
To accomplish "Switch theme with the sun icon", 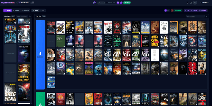I will click(195, 3).
